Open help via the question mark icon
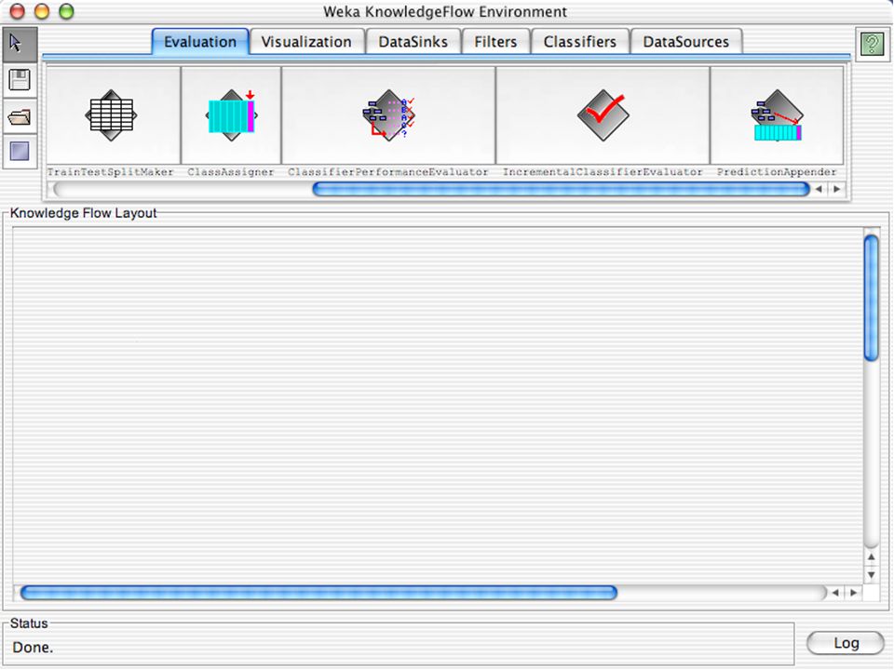Image resolution: width=894 pixels, height=670 pixels. click(873, 44)
